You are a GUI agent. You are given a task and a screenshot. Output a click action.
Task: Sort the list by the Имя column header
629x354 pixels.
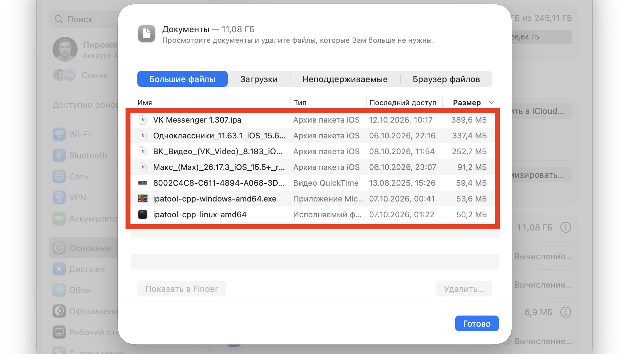pos(145,103)
